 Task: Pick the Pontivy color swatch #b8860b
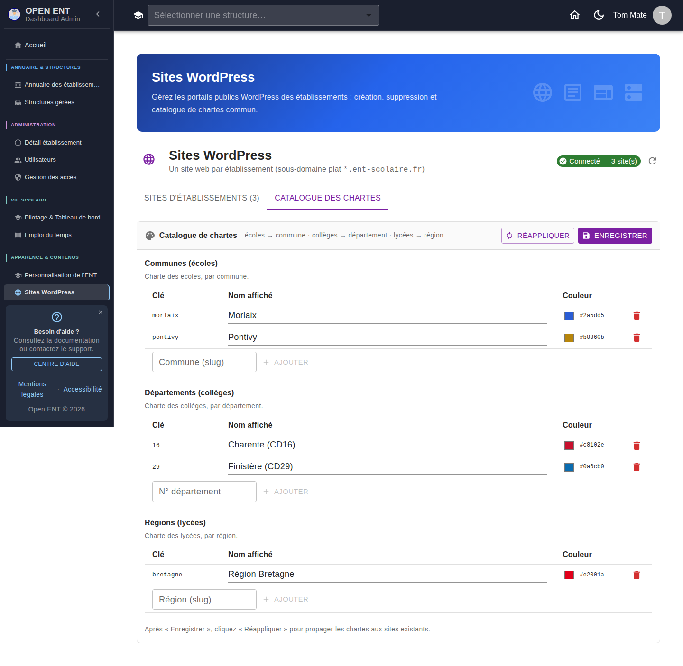tap(569, 338)
